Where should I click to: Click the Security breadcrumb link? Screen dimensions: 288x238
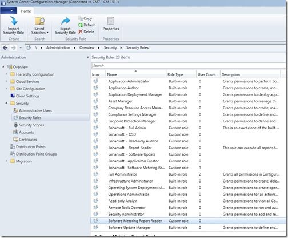[x=110, y=47]
